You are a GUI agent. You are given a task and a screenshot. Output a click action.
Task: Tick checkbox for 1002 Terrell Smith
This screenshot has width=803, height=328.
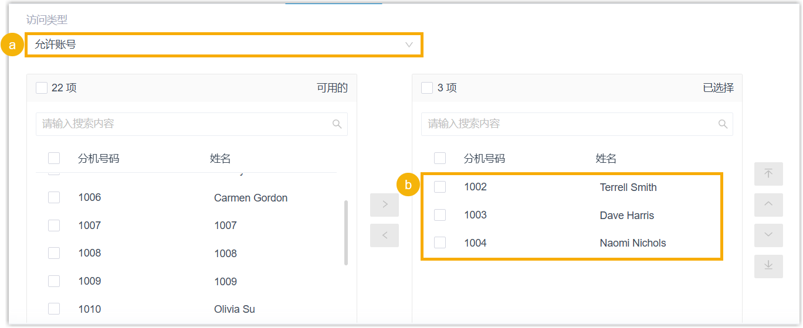pyautogui.click(x=440, y=187)
